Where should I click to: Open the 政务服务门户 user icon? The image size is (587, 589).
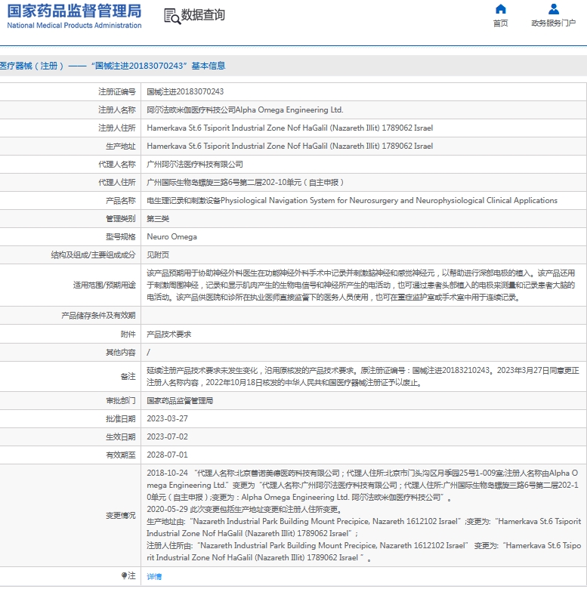[553, 9]
